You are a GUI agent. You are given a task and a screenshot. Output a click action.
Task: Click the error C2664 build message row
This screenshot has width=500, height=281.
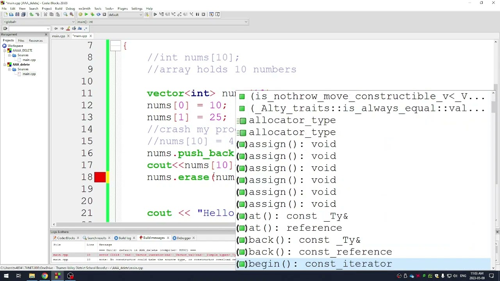tap(144, 255)
